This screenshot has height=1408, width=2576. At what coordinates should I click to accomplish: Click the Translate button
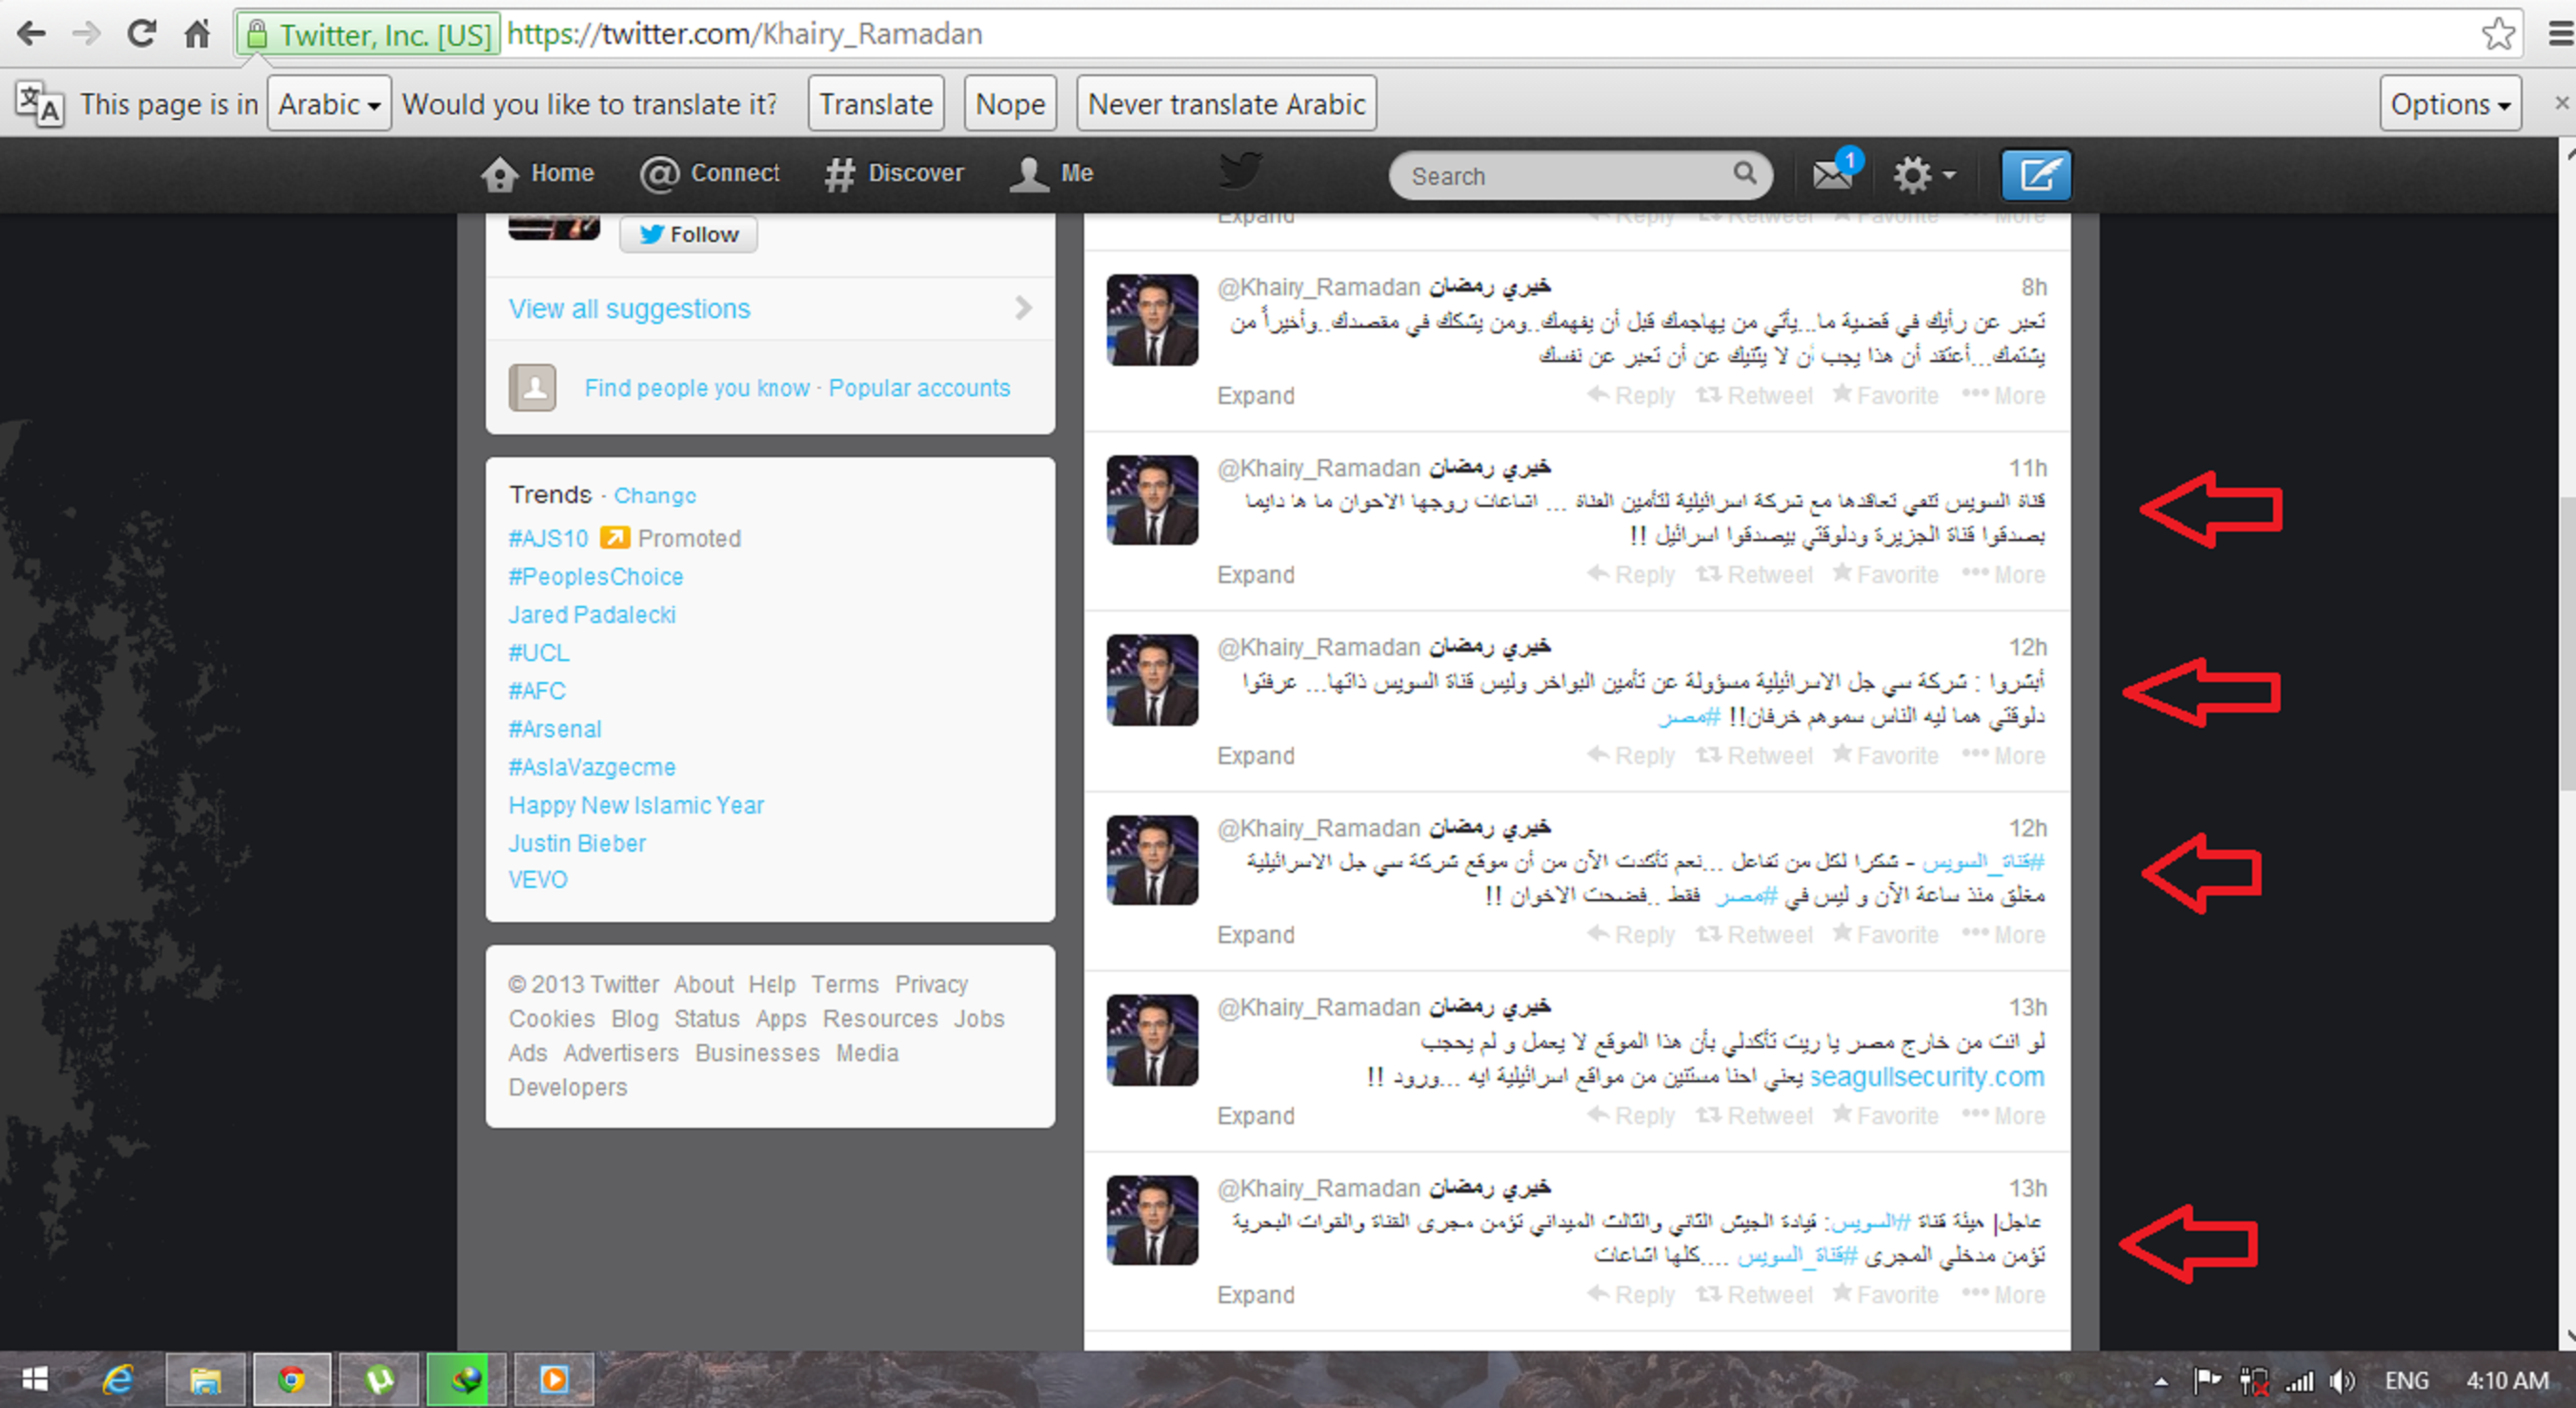[x=875, y=104]
